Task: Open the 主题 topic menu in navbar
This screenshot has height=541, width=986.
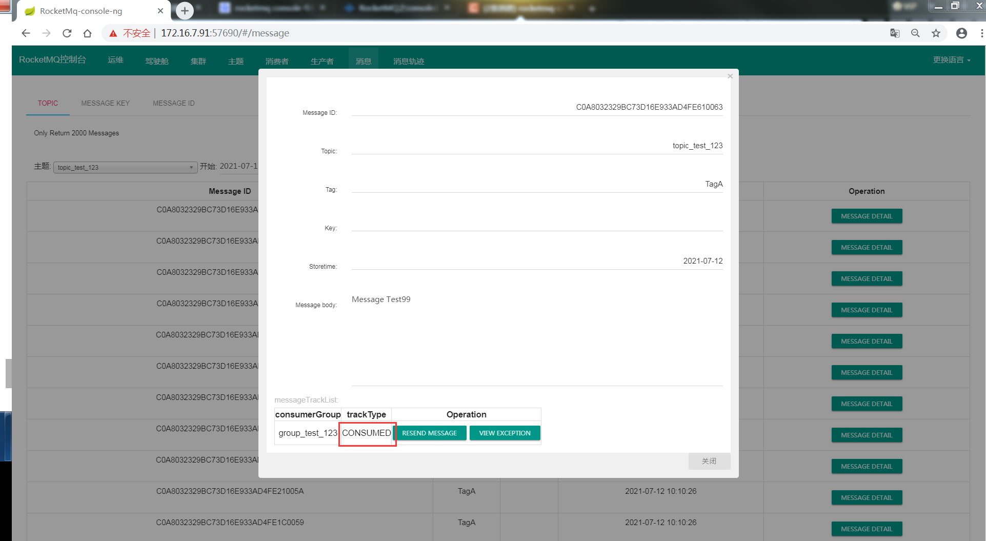Action: click(235, 61)
